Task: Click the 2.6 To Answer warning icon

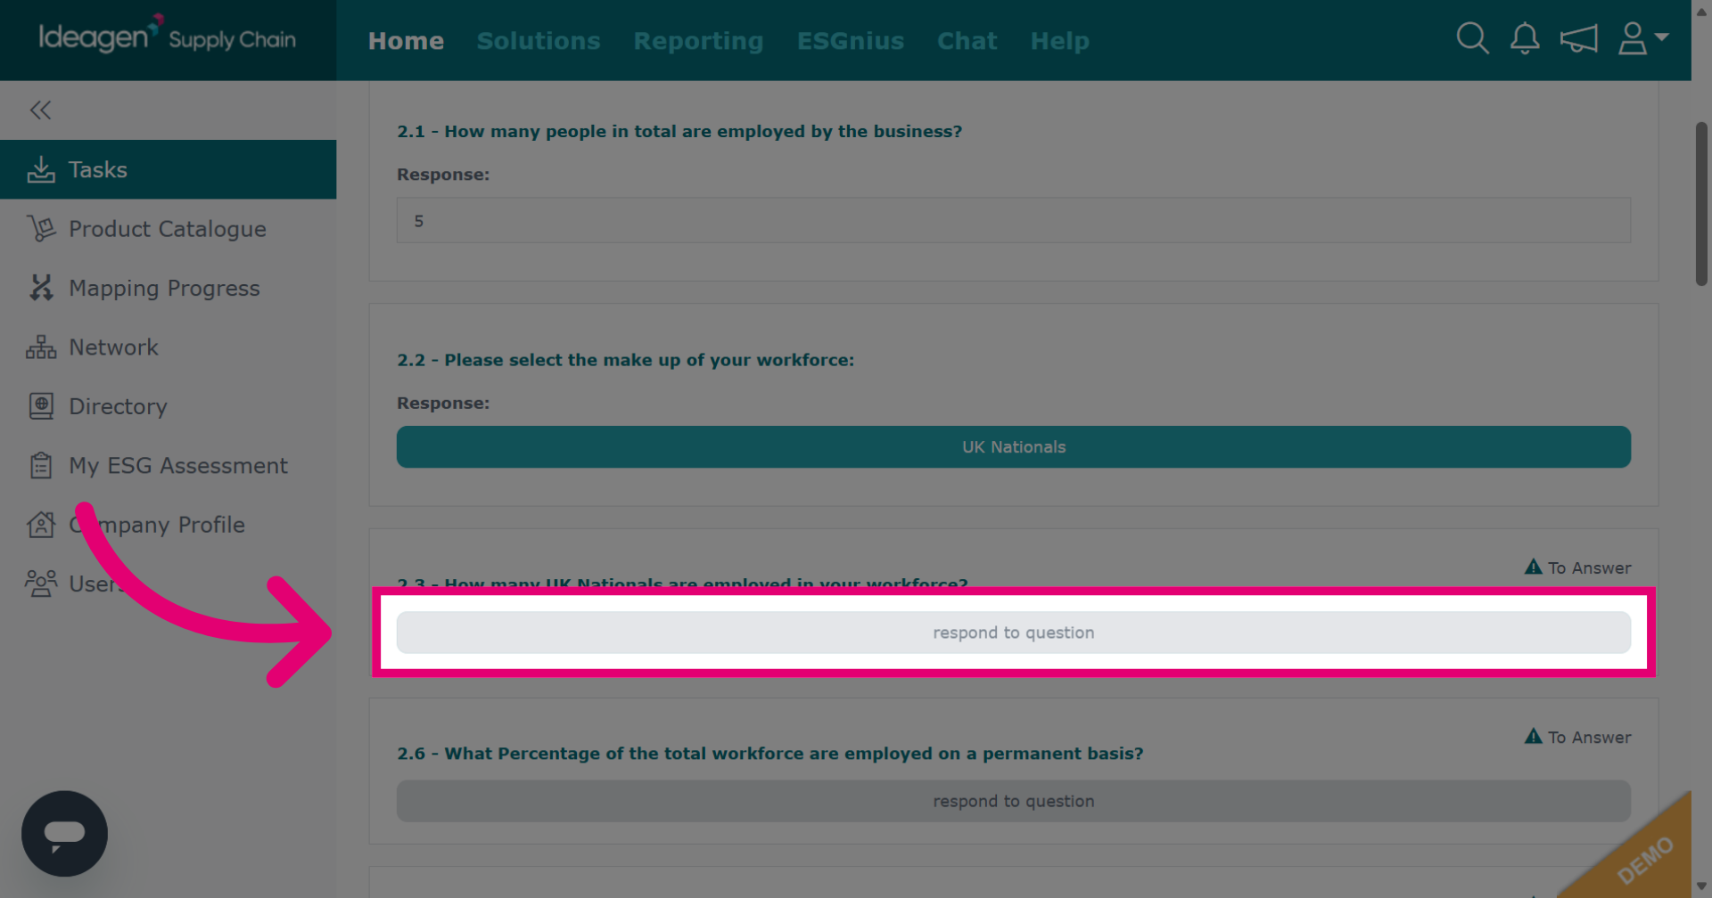Action: pyautogui.click(x=1533, y=736)
